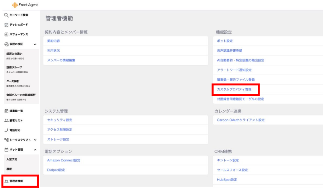Image resolution: width=323 pixels, height=190 pixels.
Task: Collapse the 仮説の検証 section chevron
Action: click(35, 44)
